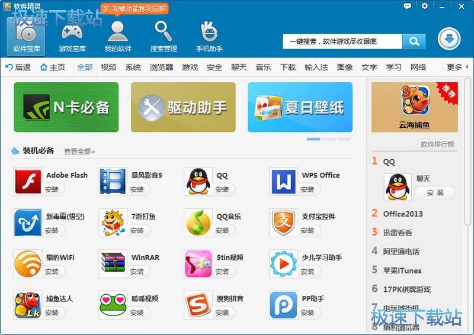Select the 游戏 category tab
This screenshot has width=474, height=335.
(190, 67)
